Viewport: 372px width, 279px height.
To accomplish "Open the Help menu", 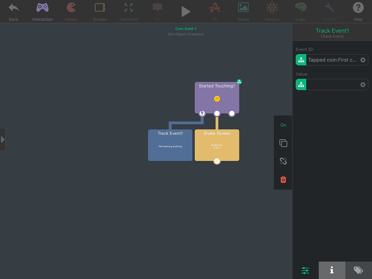I will [358, 11].
